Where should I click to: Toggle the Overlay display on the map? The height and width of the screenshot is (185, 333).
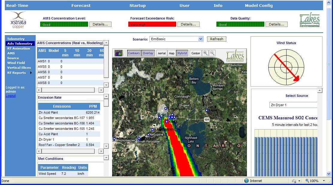pyautogui.click(x=148, y=53)
